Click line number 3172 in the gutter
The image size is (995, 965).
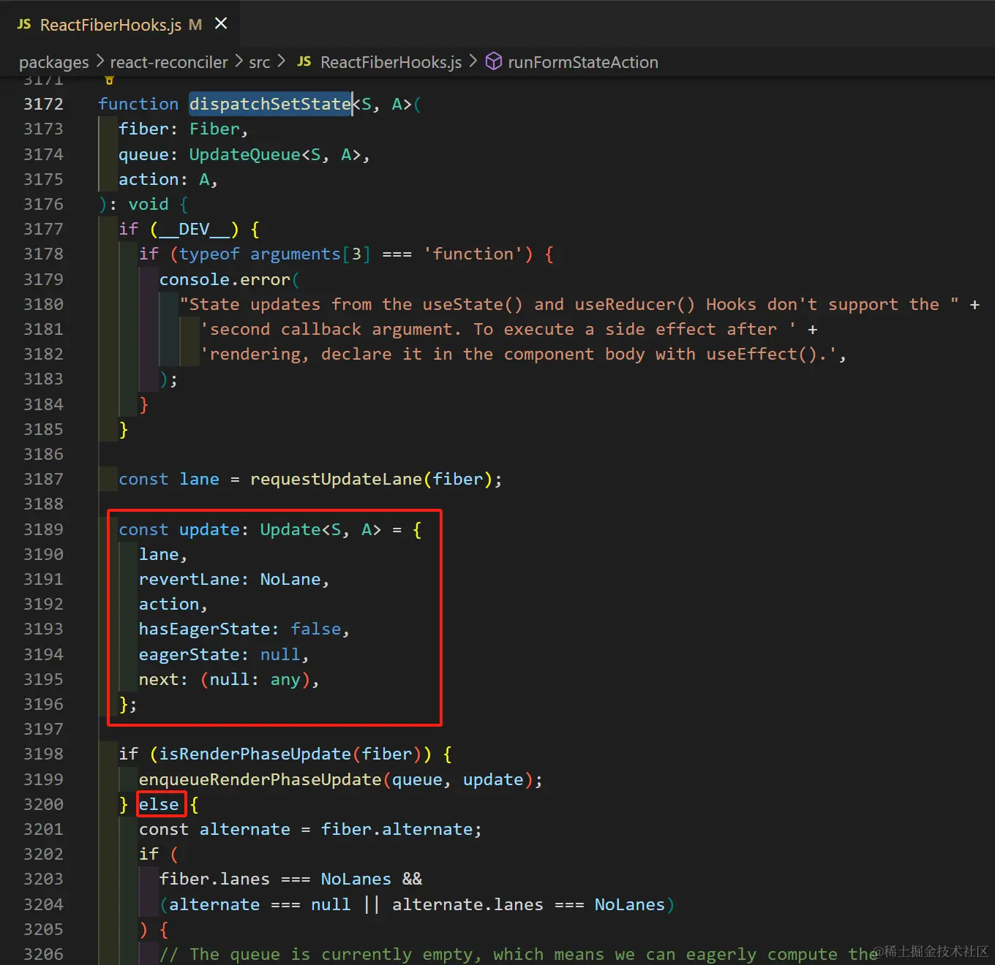[x=43, y=104]
